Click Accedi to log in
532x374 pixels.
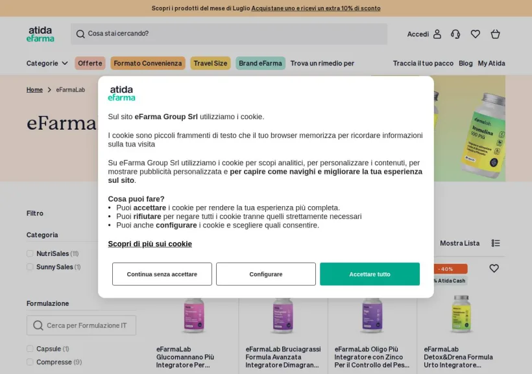click(418, 34)
